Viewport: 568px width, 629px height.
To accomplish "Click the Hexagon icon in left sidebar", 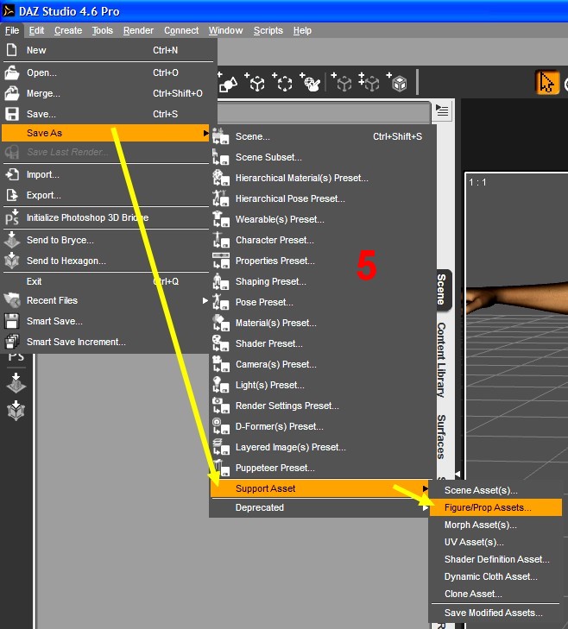I will tap(16, 411).
